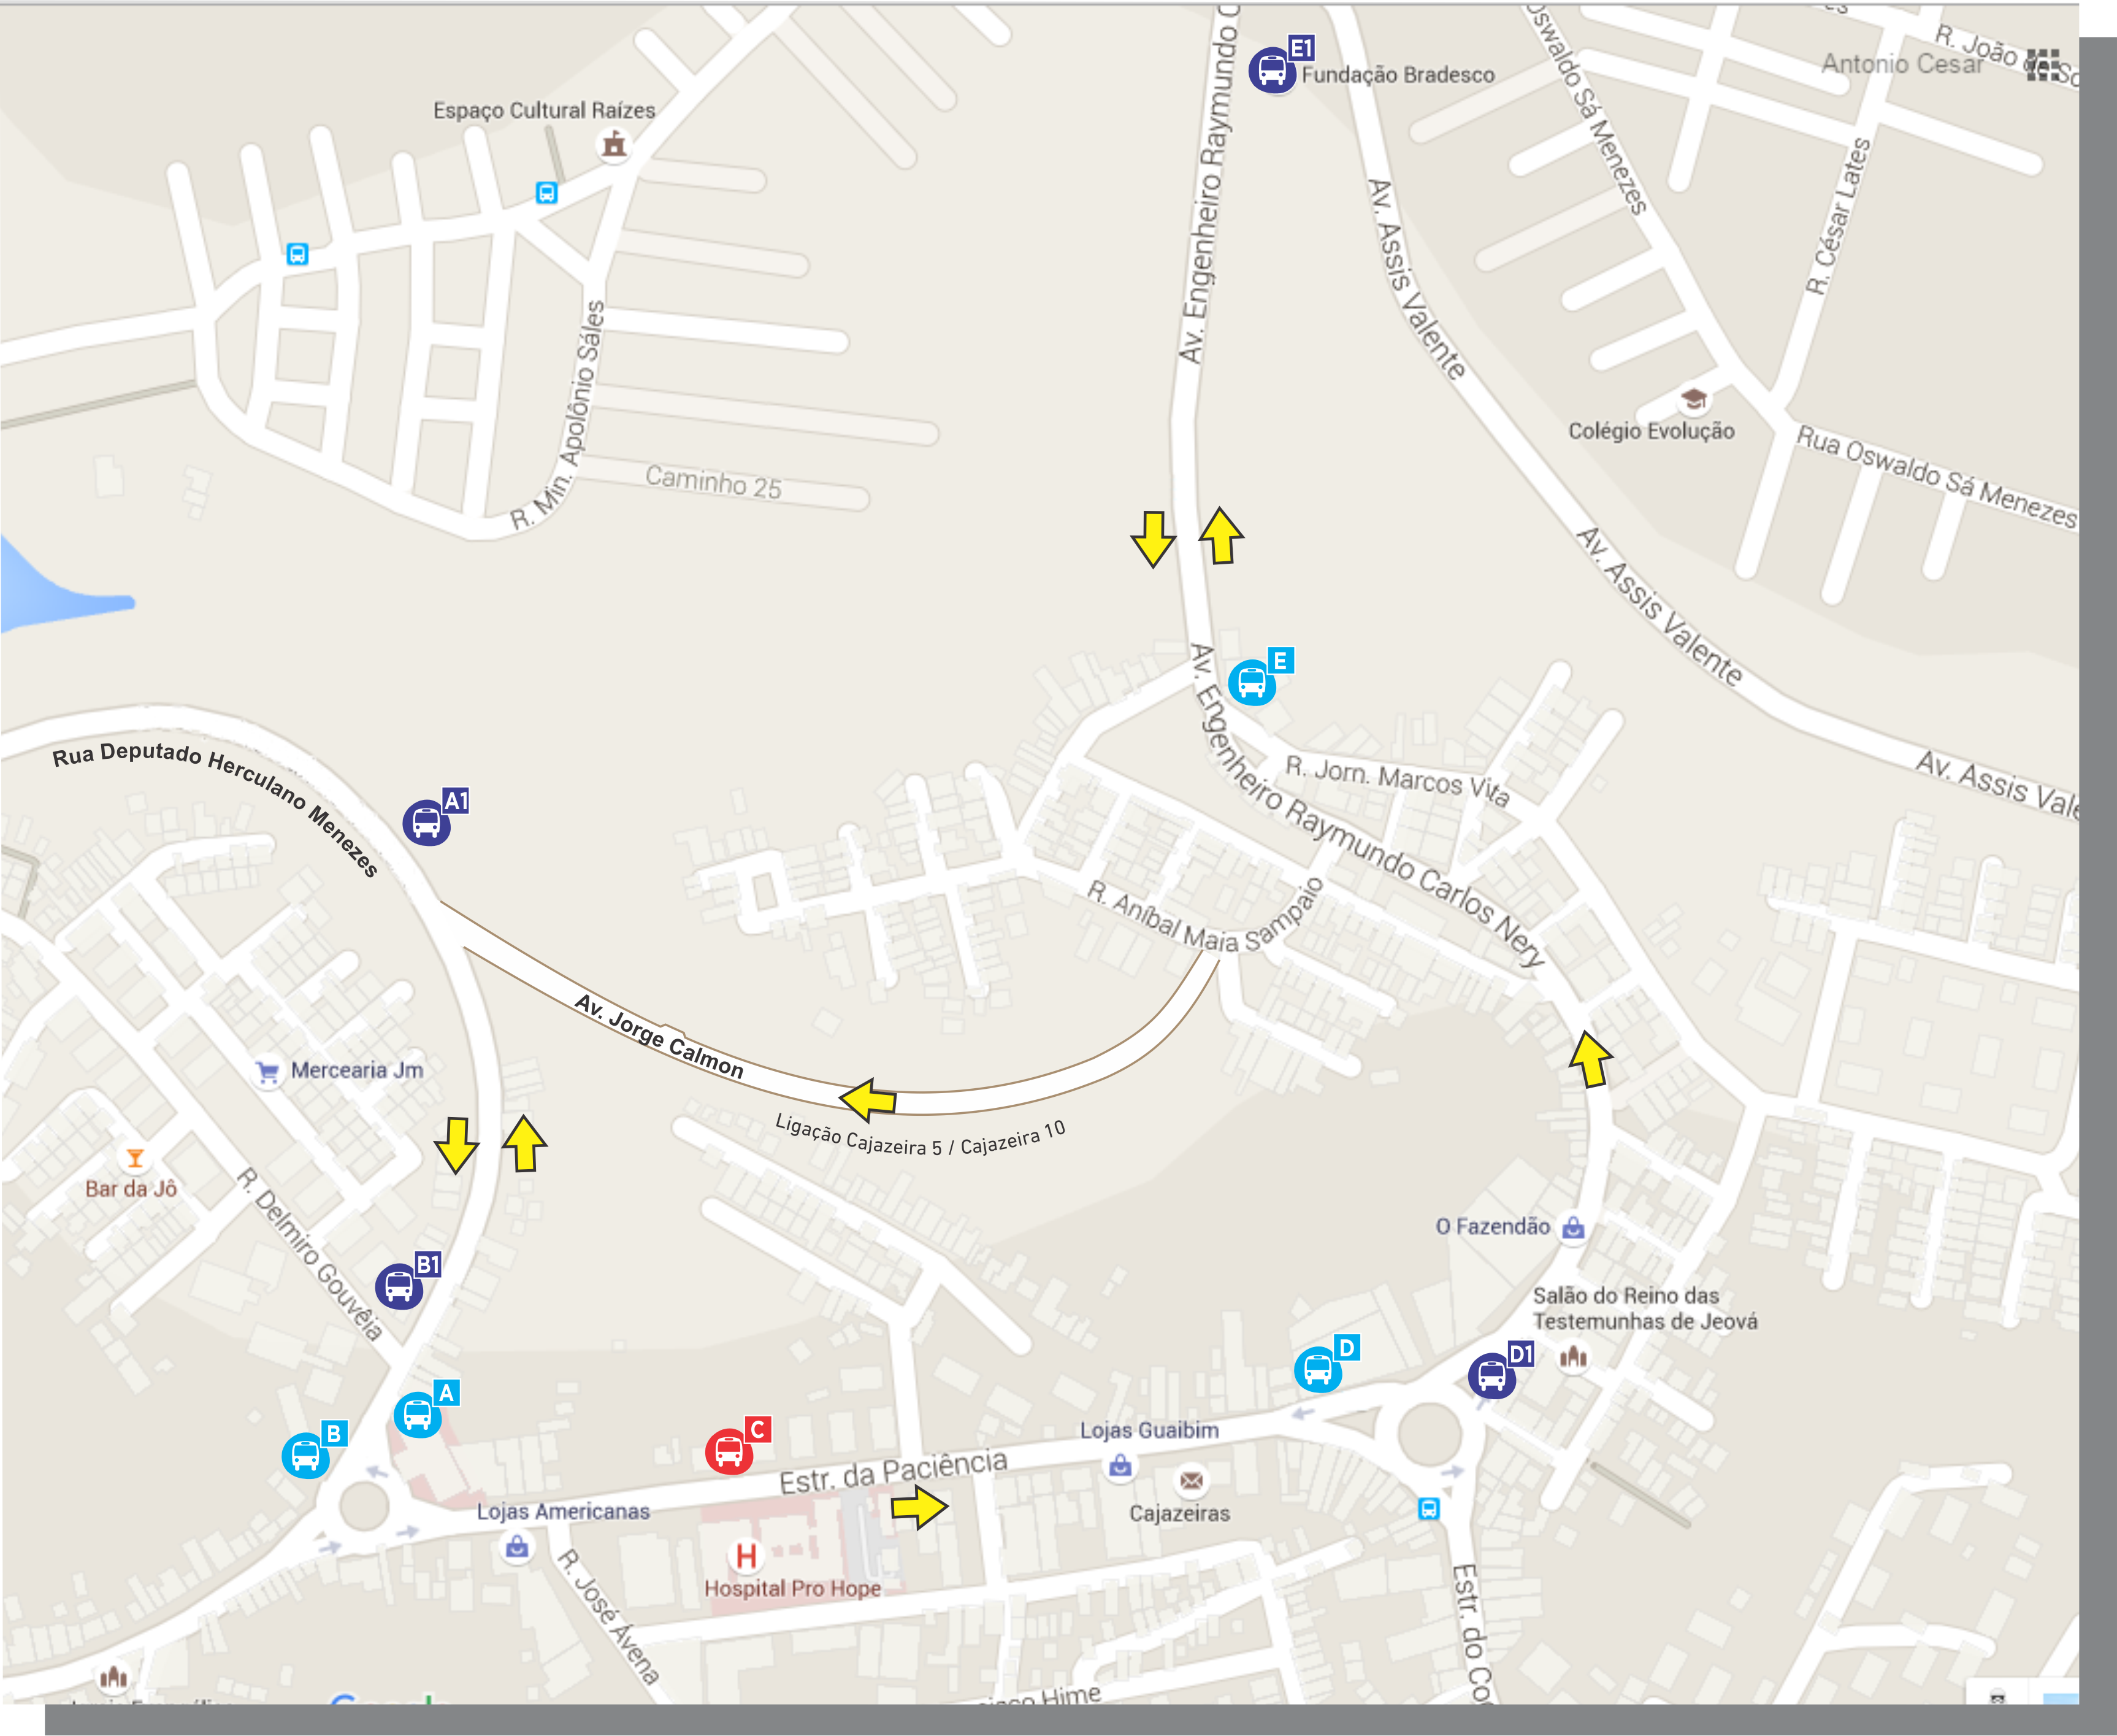The width and height of the screenshot is (2117, 1736).
Task: Click the A1 bus stop marker
Action: (x=427, y=823)
